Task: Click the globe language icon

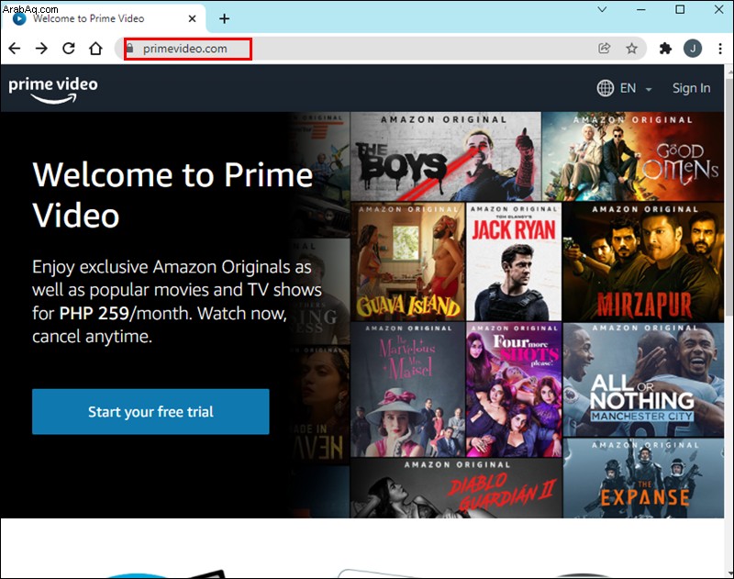Action: click(x=606, y=88)
